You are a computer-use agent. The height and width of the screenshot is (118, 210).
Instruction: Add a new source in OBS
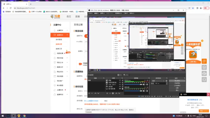point(107,93)
